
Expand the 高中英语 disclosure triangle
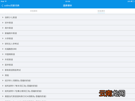(3, 28)
